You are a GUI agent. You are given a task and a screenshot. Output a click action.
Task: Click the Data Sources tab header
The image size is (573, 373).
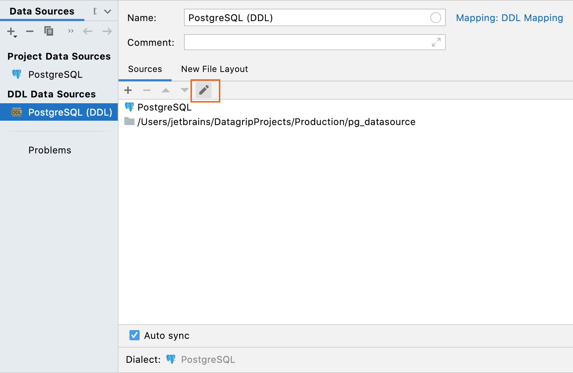(42, 11)
